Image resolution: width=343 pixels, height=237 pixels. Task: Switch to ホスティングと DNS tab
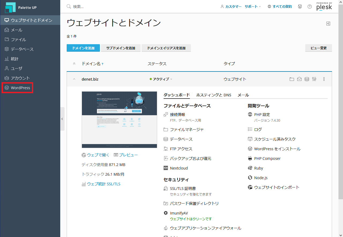(x=214, y=95)
